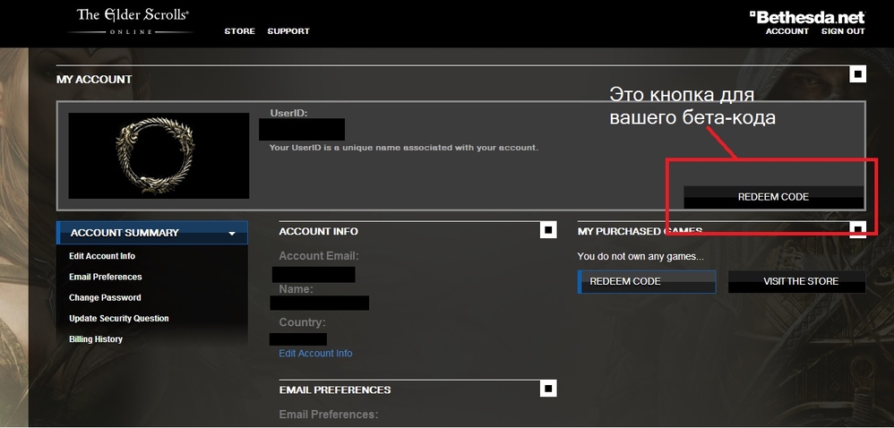894x428 pixels.
Task: Click the Ouroboros account avatar image
Action: coord(159,156)
